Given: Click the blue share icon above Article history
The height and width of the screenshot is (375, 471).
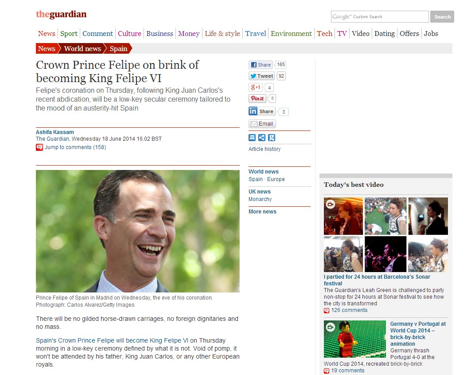Looking at the screenshot, I should tap(262, 138).
